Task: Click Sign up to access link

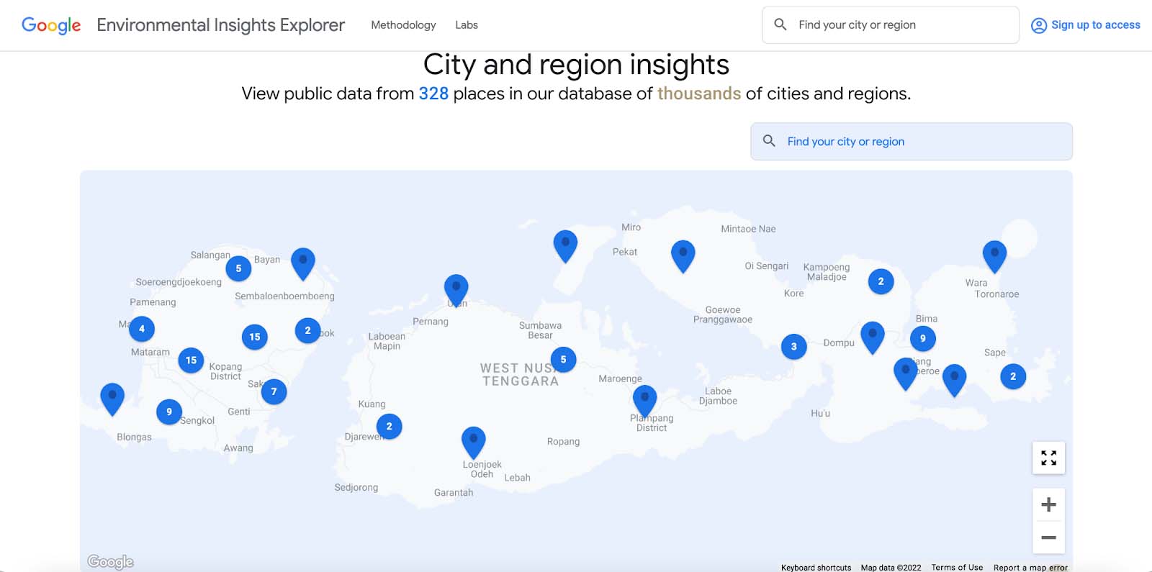Action: click(1086, 25)
